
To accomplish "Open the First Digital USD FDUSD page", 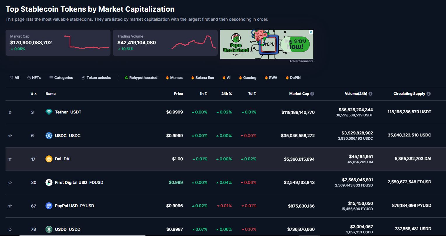I will 79,182.
